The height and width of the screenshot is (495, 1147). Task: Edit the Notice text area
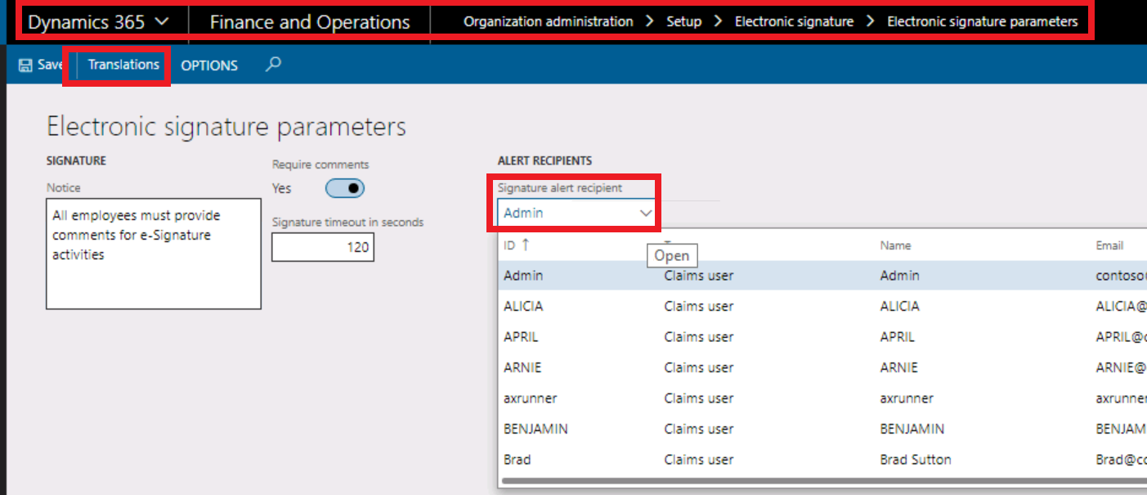(x=153, y=254)
